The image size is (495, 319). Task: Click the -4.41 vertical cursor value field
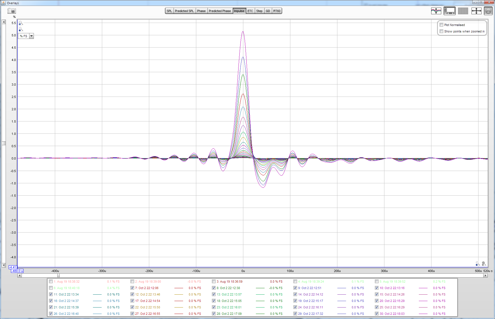click(x=13, y=267)
